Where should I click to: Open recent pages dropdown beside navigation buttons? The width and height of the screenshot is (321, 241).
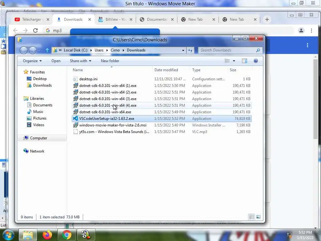(39, 50)
